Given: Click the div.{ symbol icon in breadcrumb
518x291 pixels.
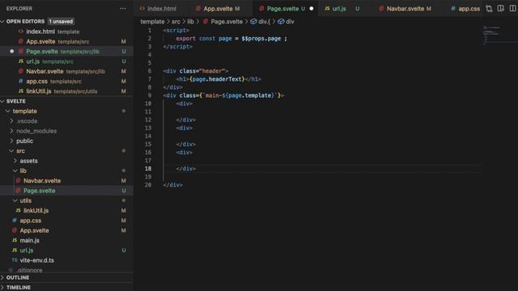Looking at the screenshot, I should click(253, 22).
